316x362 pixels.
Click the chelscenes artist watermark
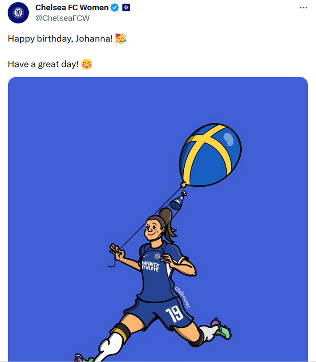tap(182, 297)
